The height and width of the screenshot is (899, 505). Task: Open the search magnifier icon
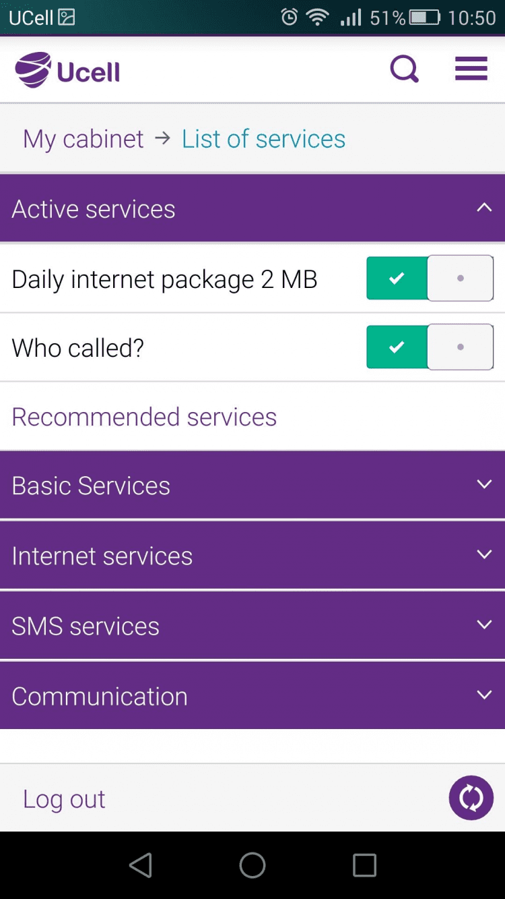[x=405, y=69]
